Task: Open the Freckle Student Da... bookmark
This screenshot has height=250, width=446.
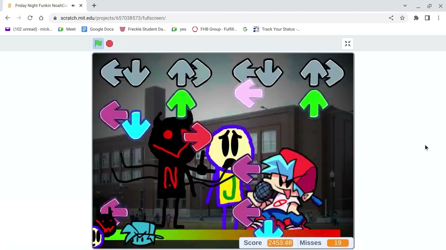Action: [143, 29]
